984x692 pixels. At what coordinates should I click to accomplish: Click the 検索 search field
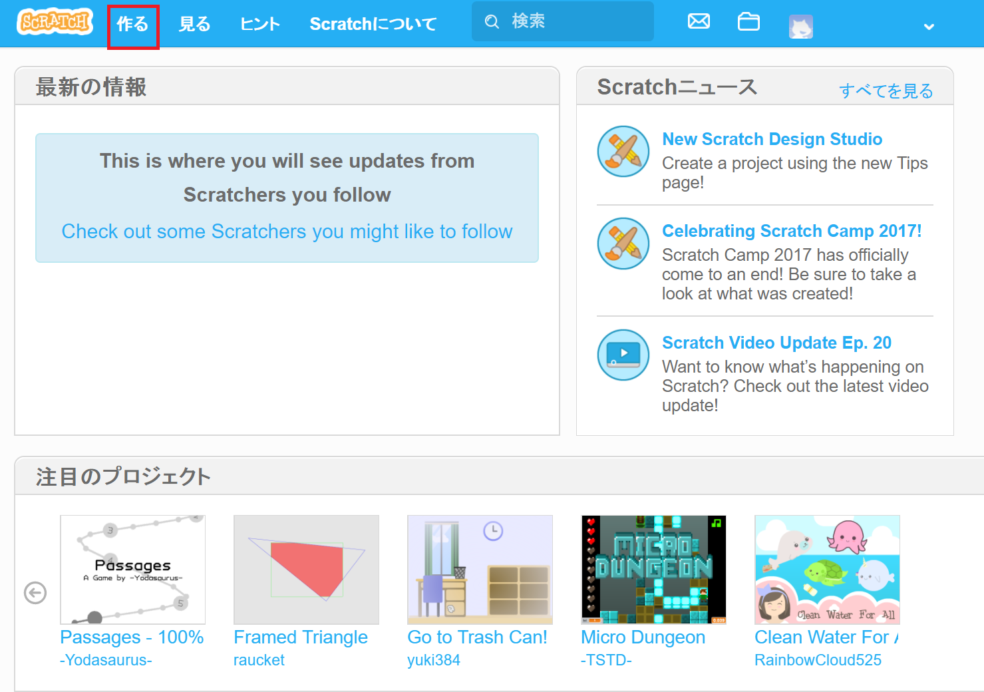[x=563, y=21]
